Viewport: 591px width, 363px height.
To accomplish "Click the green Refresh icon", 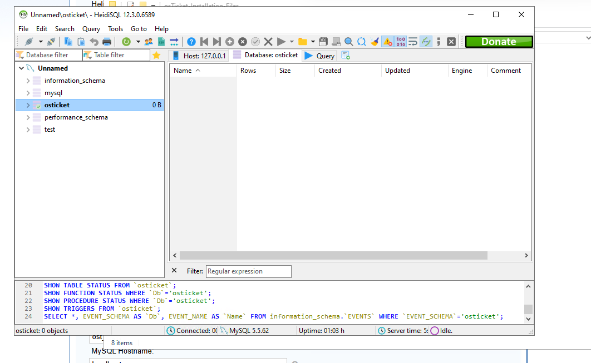I will coord(126,42).
